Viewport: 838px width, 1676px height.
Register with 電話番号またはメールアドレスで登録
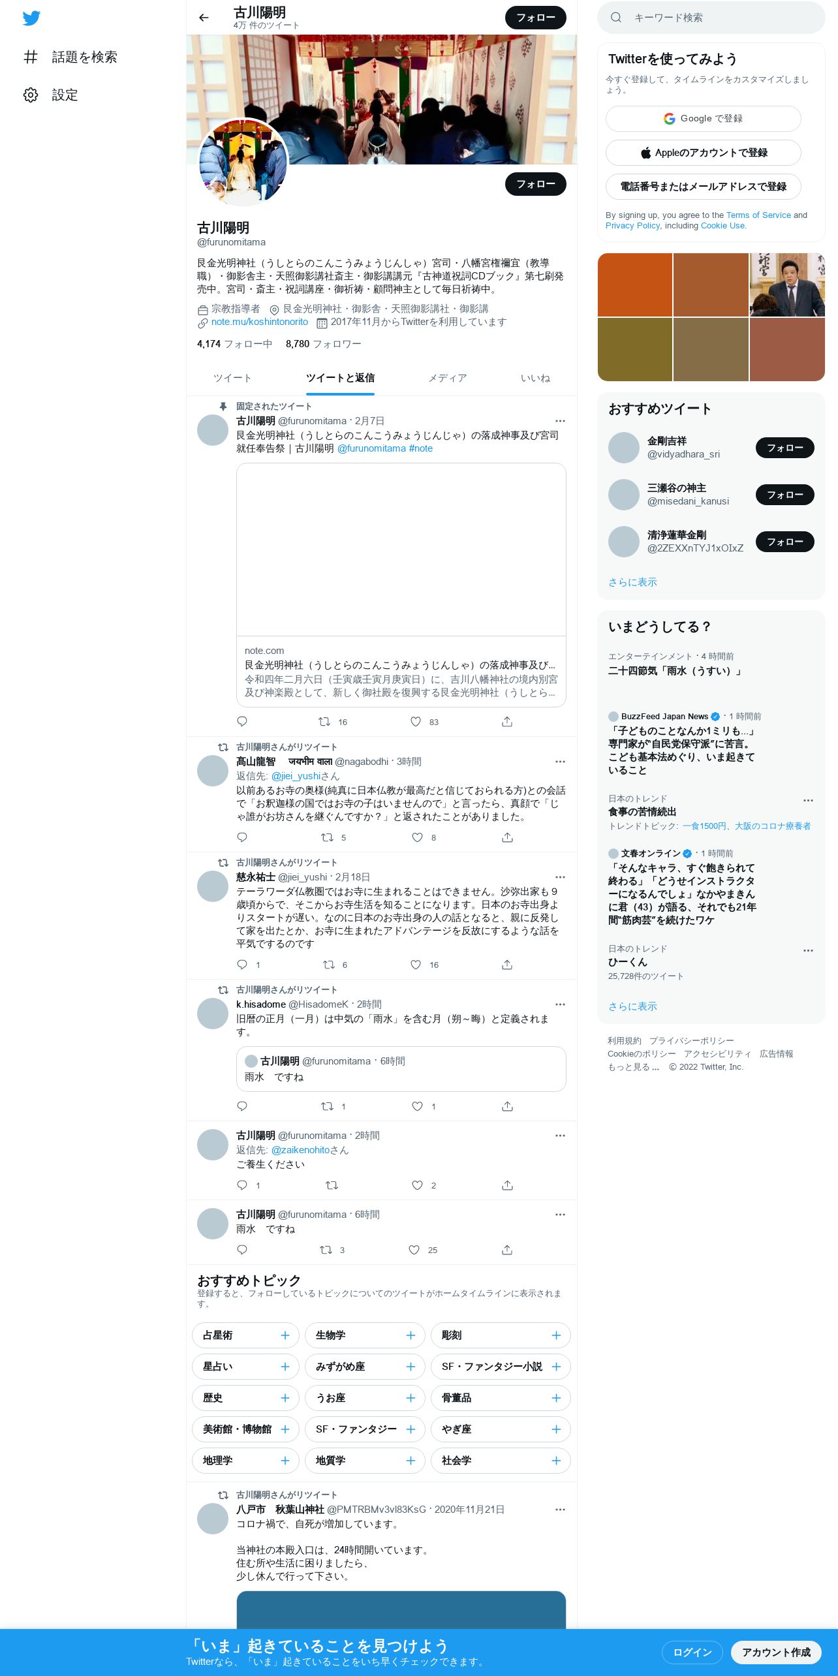(704, 187)
